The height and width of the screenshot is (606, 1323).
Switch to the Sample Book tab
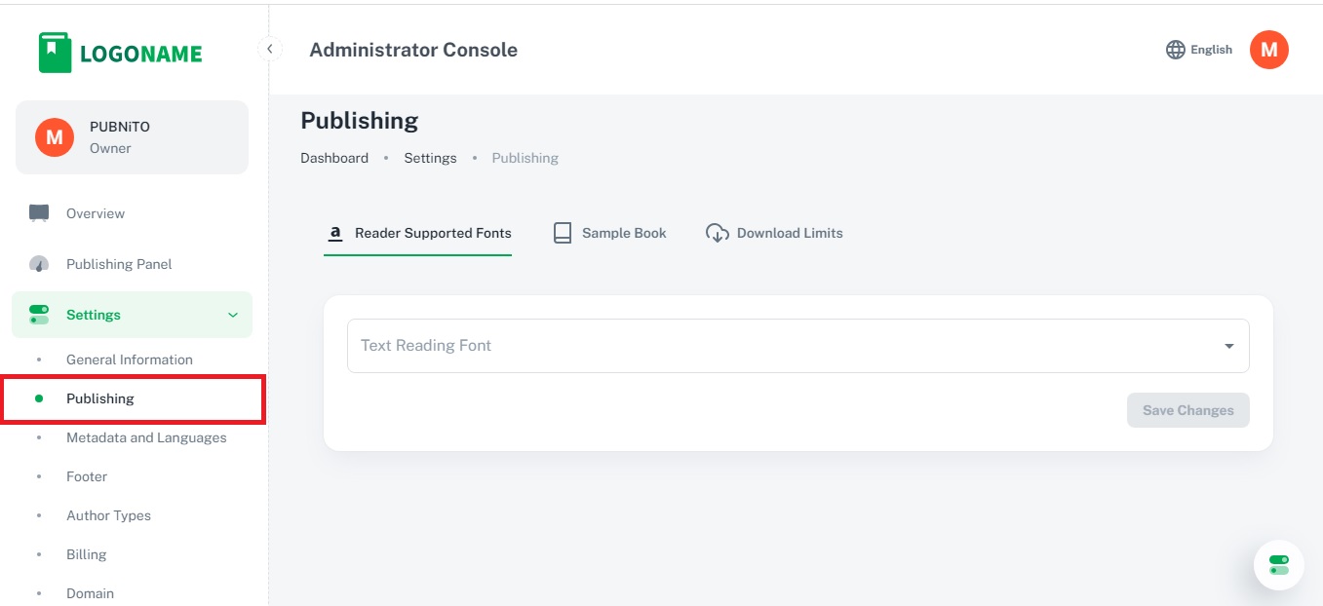[610, 233]
